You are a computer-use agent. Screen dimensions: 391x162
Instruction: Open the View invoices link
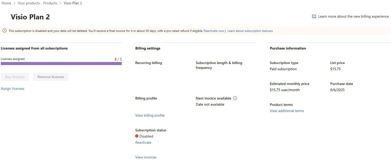coord(146,157)
